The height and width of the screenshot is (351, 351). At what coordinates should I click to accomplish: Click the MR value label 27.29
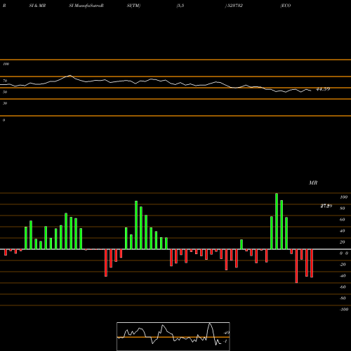(326, 206)
